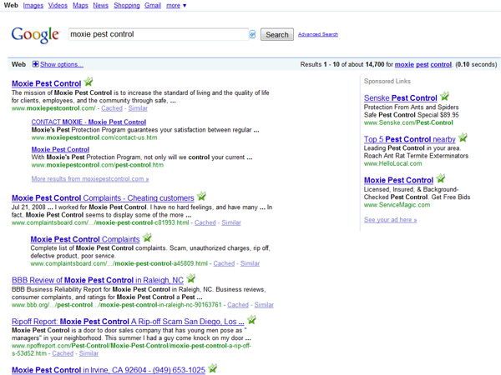501x375 pixels.
Task: Open the more dropdown in top navigation
Action: tap(176, 6)
